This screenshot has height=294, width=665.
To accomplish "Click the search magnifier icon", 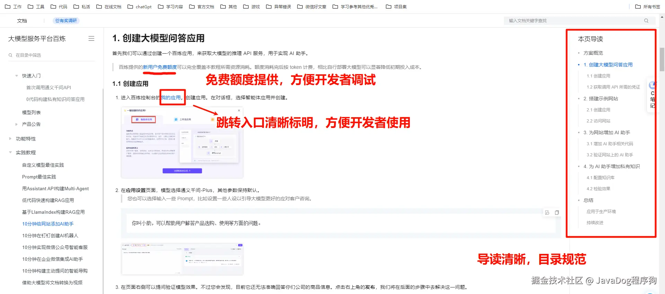I will [646, 21].
